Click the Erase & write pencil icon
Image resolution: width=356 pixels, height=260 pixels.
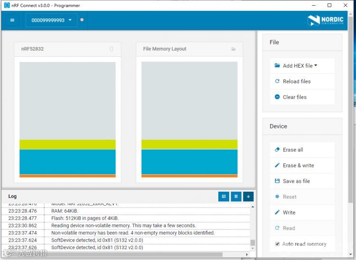277,165
